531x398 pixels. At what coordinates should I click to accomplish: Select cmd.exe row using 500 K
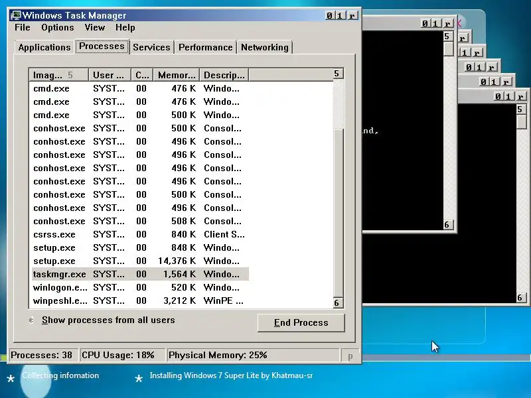140,115
